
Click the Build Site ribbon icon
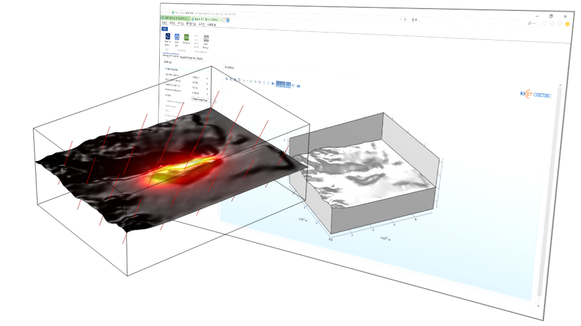point(178,38)
